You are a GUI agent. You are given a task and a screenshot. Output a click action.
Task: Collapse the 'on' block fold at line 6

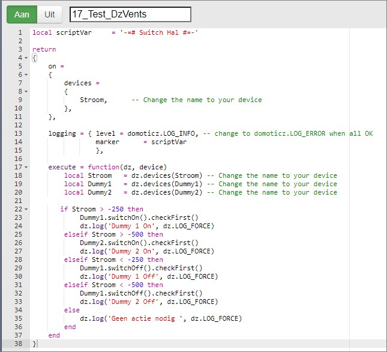[x=26, y=74]
